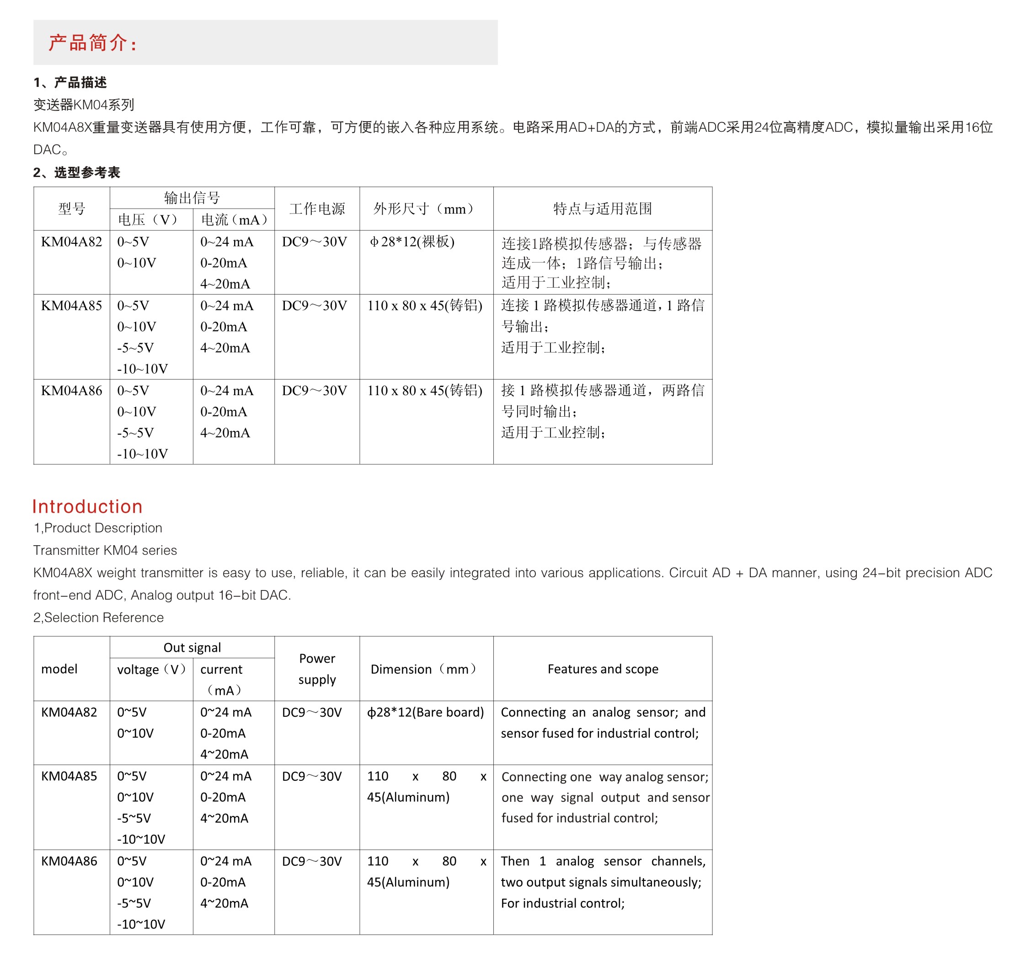This screenshot has width=1026, height=955.
Task: Click KM04A86 in the English table
Action: click(69, 860)
